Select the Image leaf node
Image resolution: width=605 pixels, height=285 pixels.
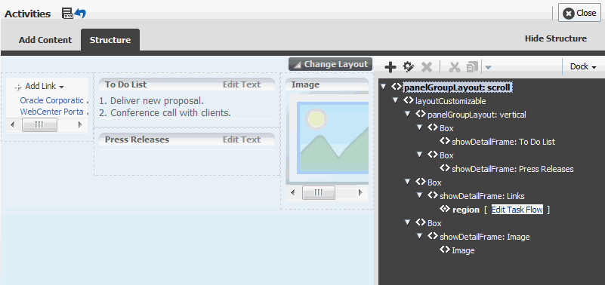[463, 251]
